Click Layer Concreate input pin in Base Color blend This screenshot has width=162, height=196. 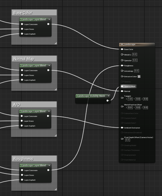[x=22, y=24]
